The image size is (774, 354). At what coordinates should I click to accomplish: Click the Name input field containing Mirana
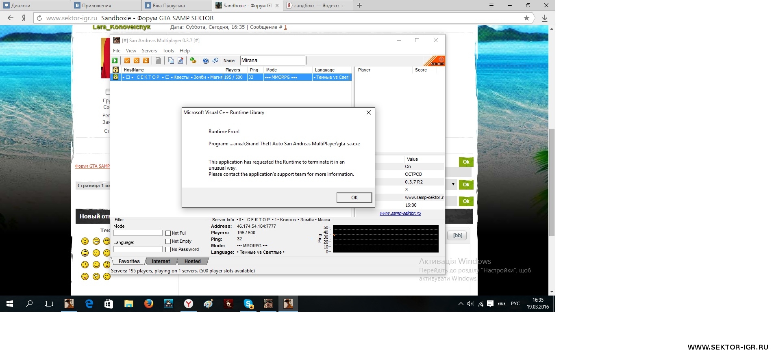click(272, 60)
